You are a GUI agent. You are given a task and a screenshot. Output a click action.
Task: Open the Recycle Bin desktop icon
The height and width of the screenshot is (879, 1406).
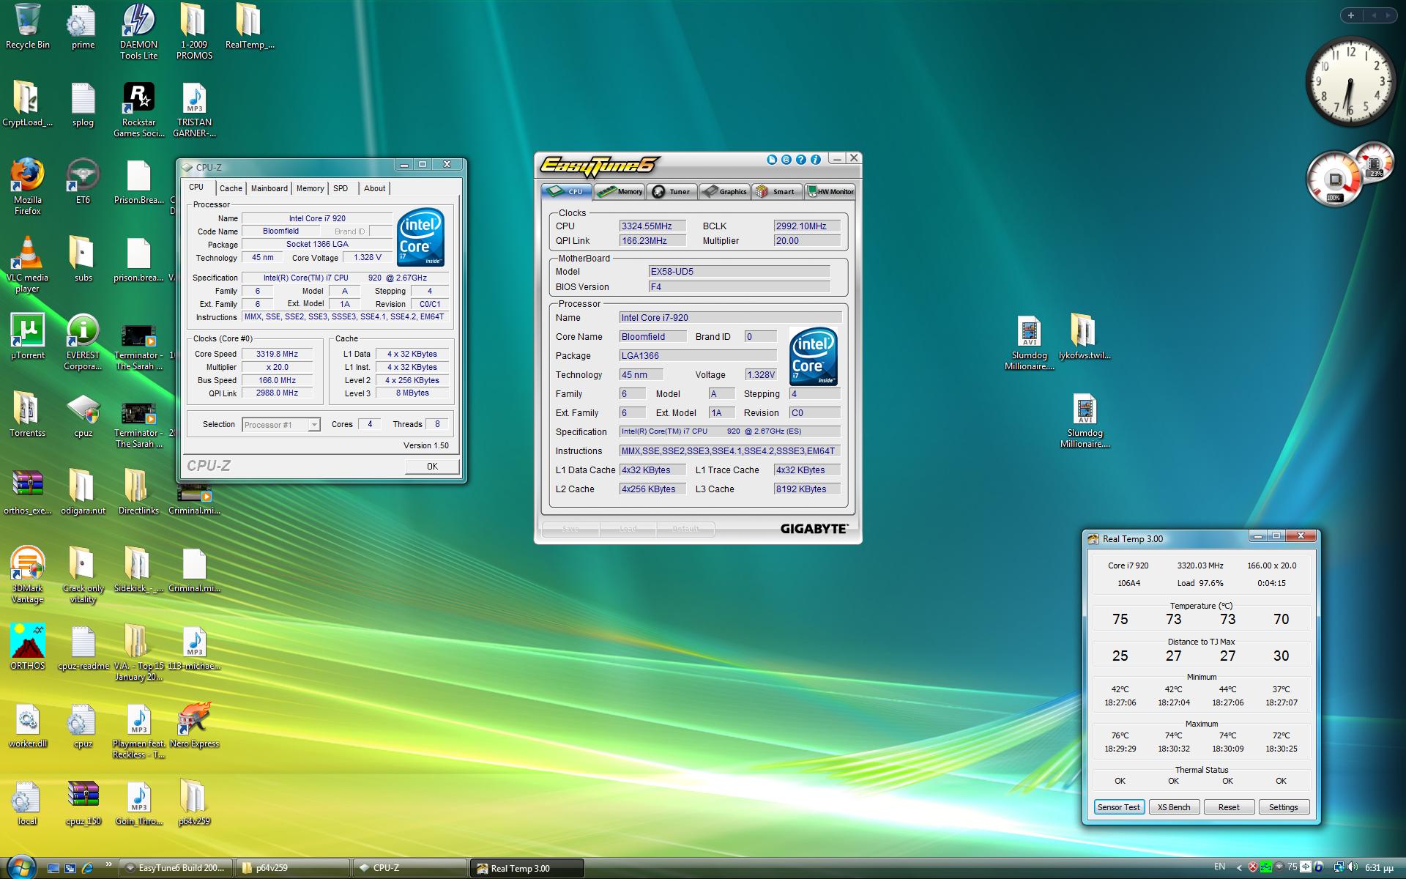(x=28, y=26)
